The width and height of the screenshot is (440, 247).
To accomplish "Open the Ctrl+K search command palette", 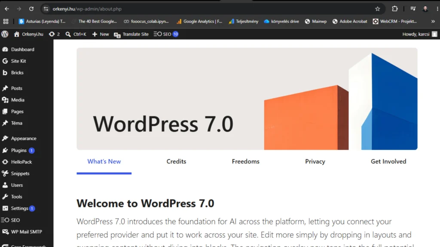I will click(76, 34).
